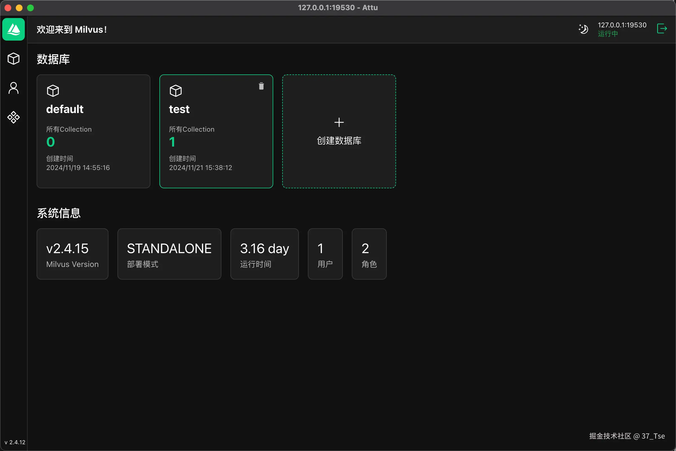Open the Users sidebar icon
676x451 pixels.
pyautogui.click(x=14, y=88)
